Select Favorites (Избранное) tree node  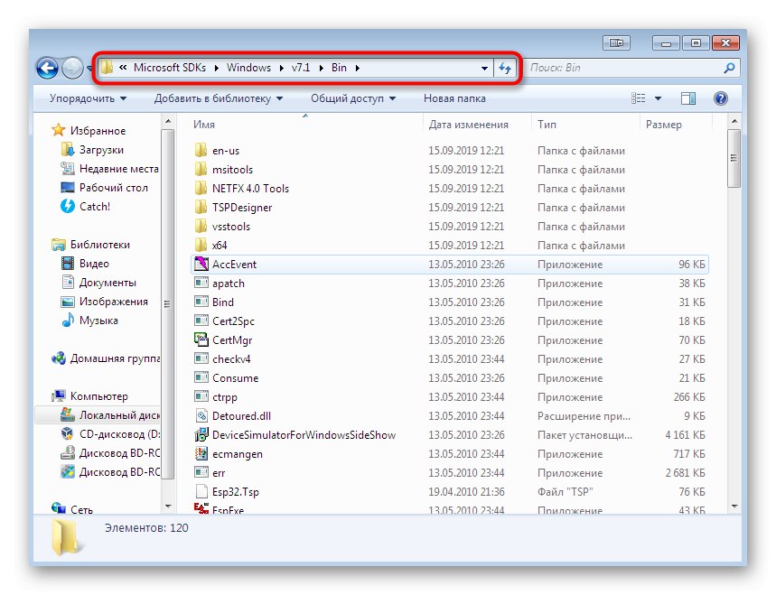(x=98, y=131)
